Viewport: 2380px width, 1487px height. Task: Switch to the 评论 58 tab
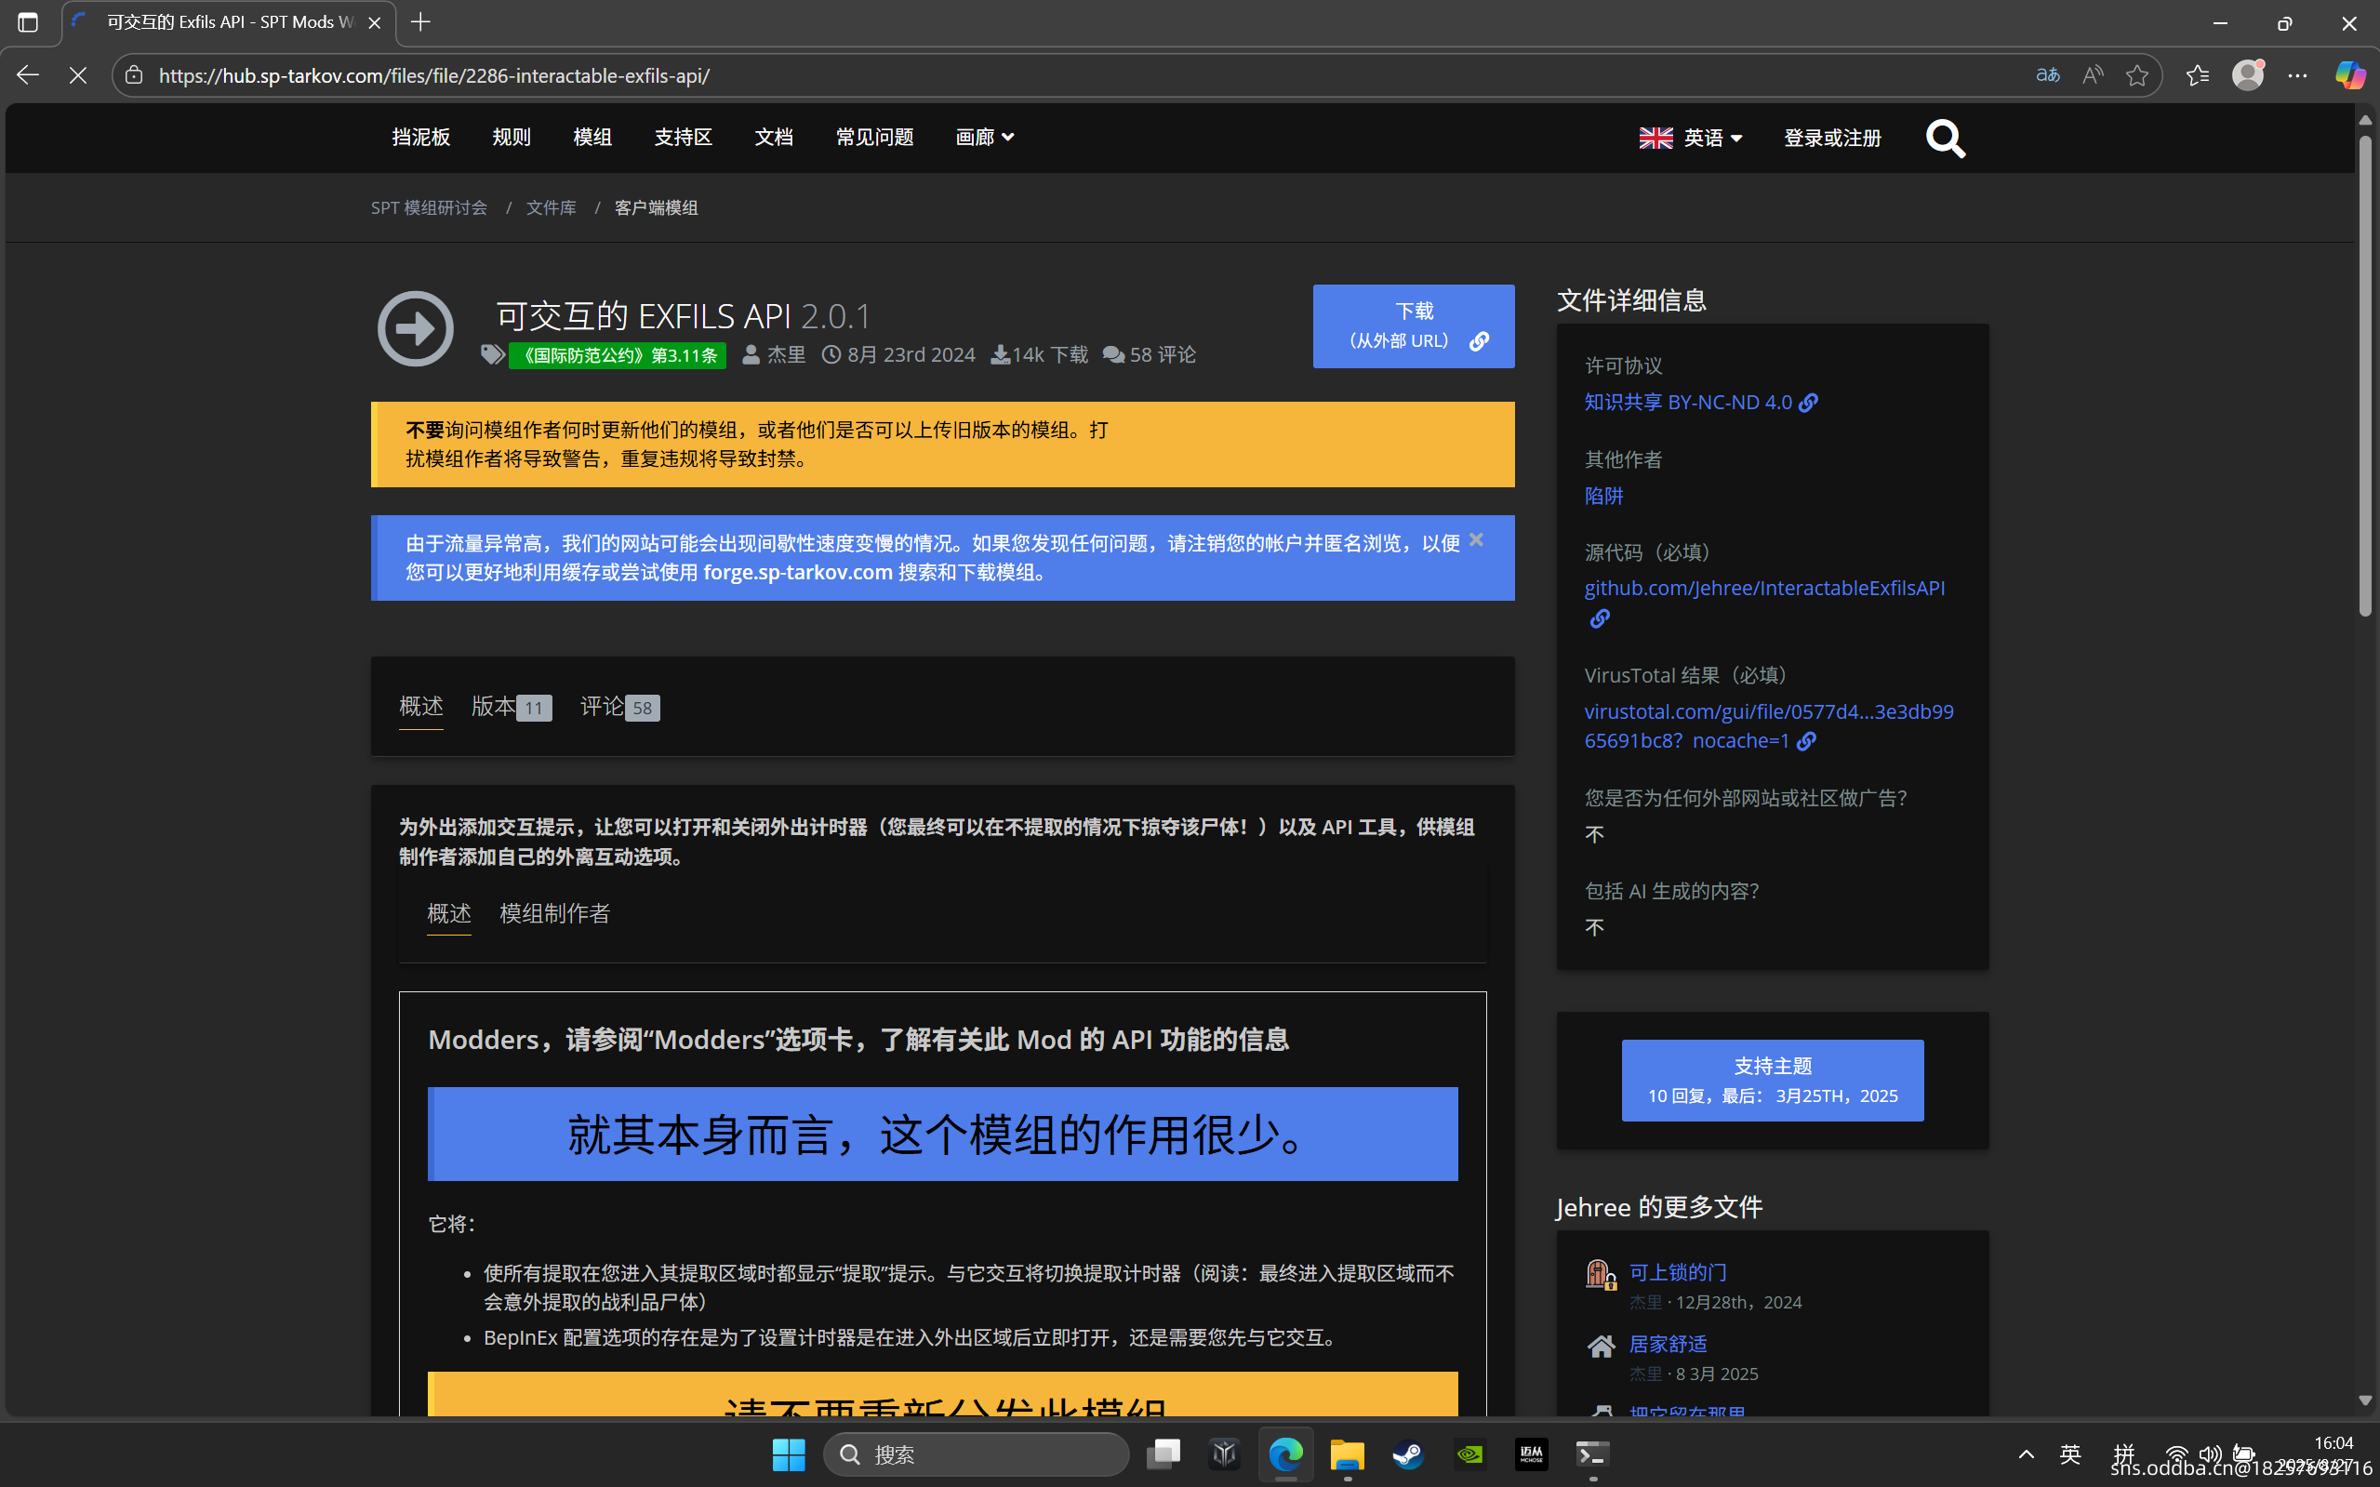[619, 707]
